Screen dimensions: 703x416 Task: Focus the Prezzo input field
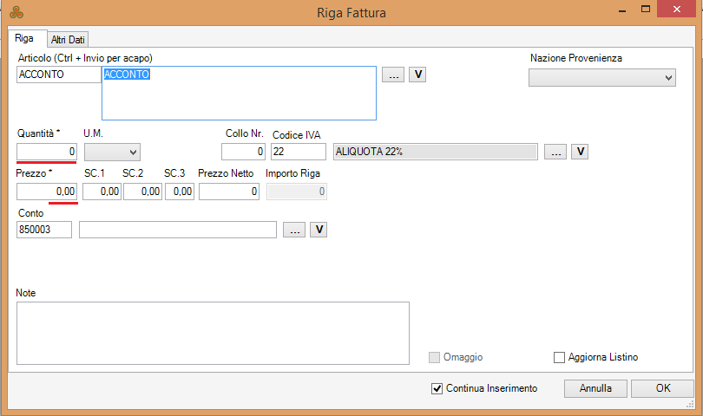point(47,192)
